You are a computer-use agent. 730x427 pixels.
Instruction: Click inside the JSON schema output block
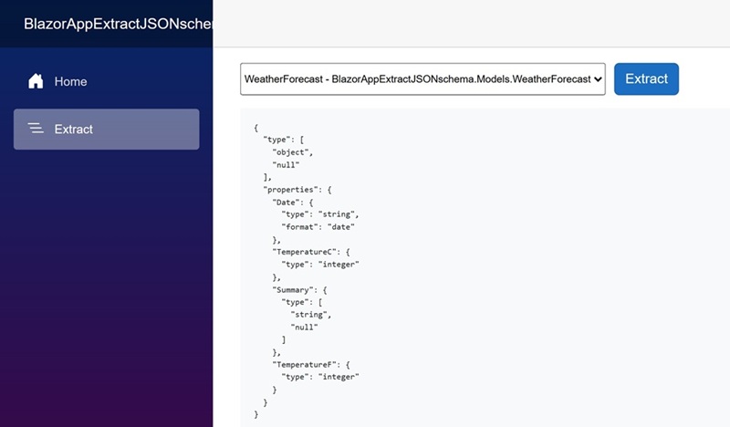tap(485, 267)
